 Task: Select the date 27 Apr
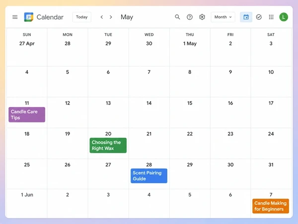pos(27,44)
